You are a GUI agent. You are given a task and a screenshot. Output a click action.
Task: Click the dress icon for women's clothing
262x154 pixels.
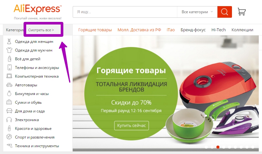9,41
